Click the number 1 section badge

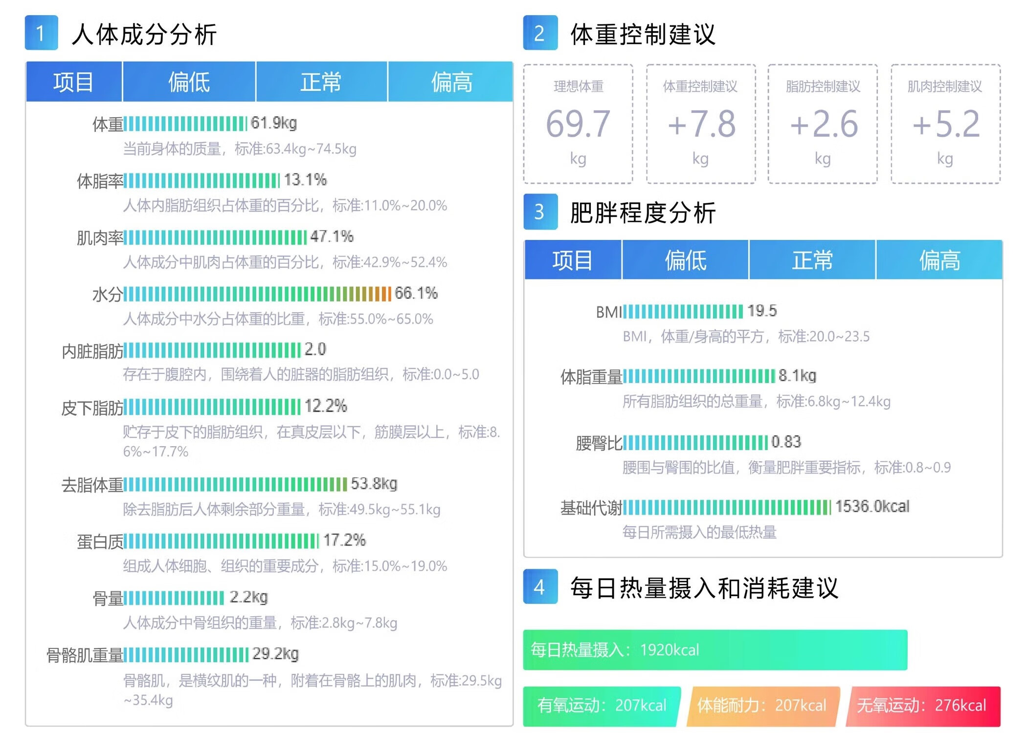[42, 33]
